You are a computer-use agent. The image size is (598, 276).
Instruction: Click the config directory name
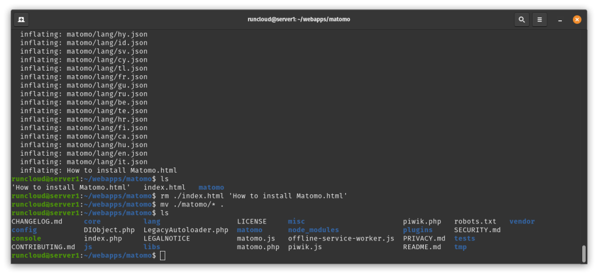(x=25, y=230)
